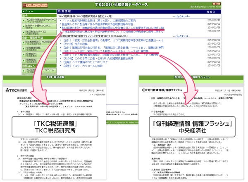Open 「税務弘報」 in the sidebar menu

(x=39, y=61)
